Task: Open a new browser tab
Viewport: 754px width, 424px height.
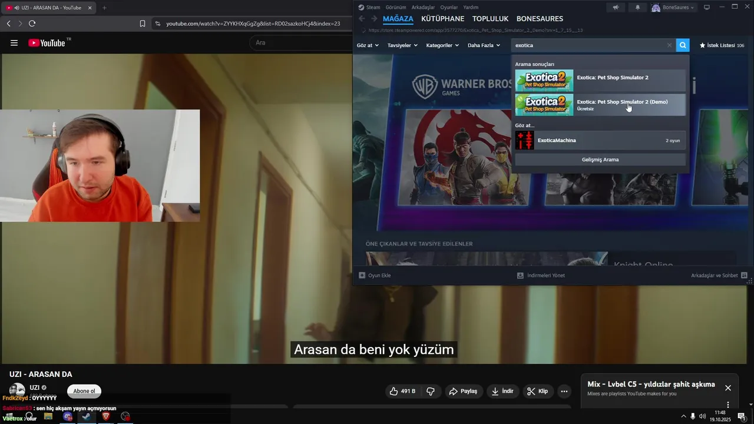Action: coord(104,8)
